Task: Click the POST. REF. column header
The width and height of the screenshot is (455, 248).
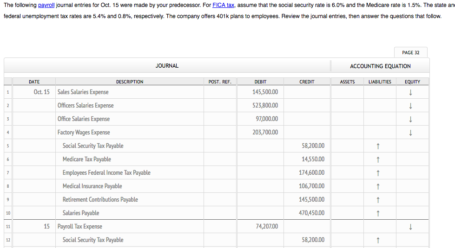Action: click(220, 82)
